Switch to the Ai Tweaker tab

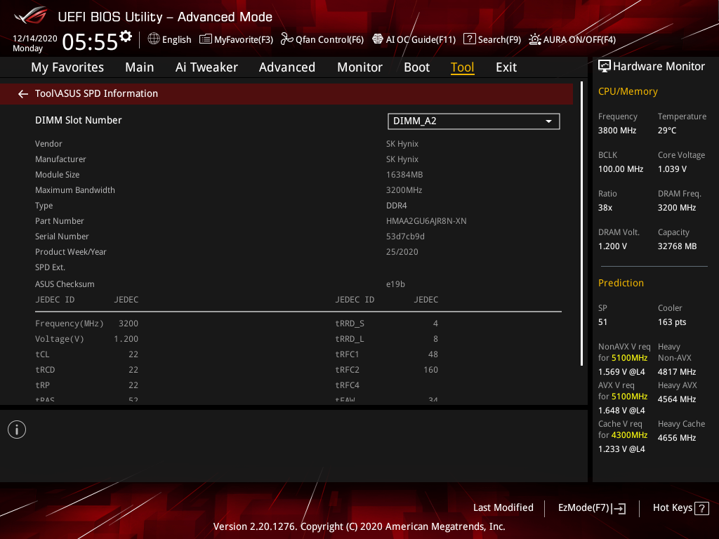[206, 67]
